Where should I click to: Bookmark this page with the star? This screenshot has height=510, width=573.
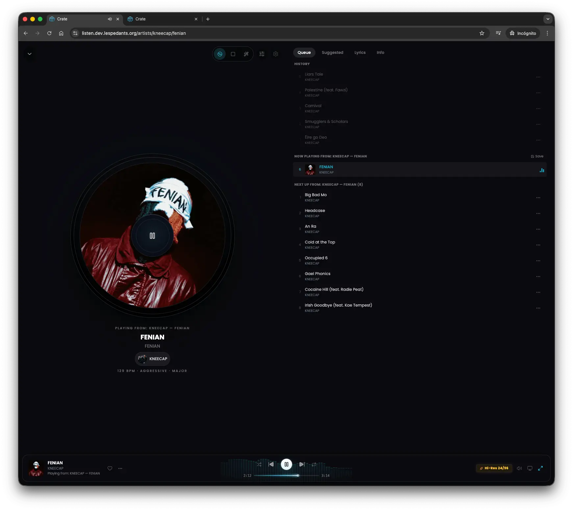[482, 33]
